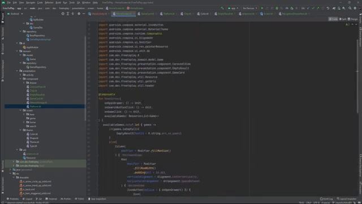Switch editor to Code view mode
362x204 pixels.
(333, 19)
